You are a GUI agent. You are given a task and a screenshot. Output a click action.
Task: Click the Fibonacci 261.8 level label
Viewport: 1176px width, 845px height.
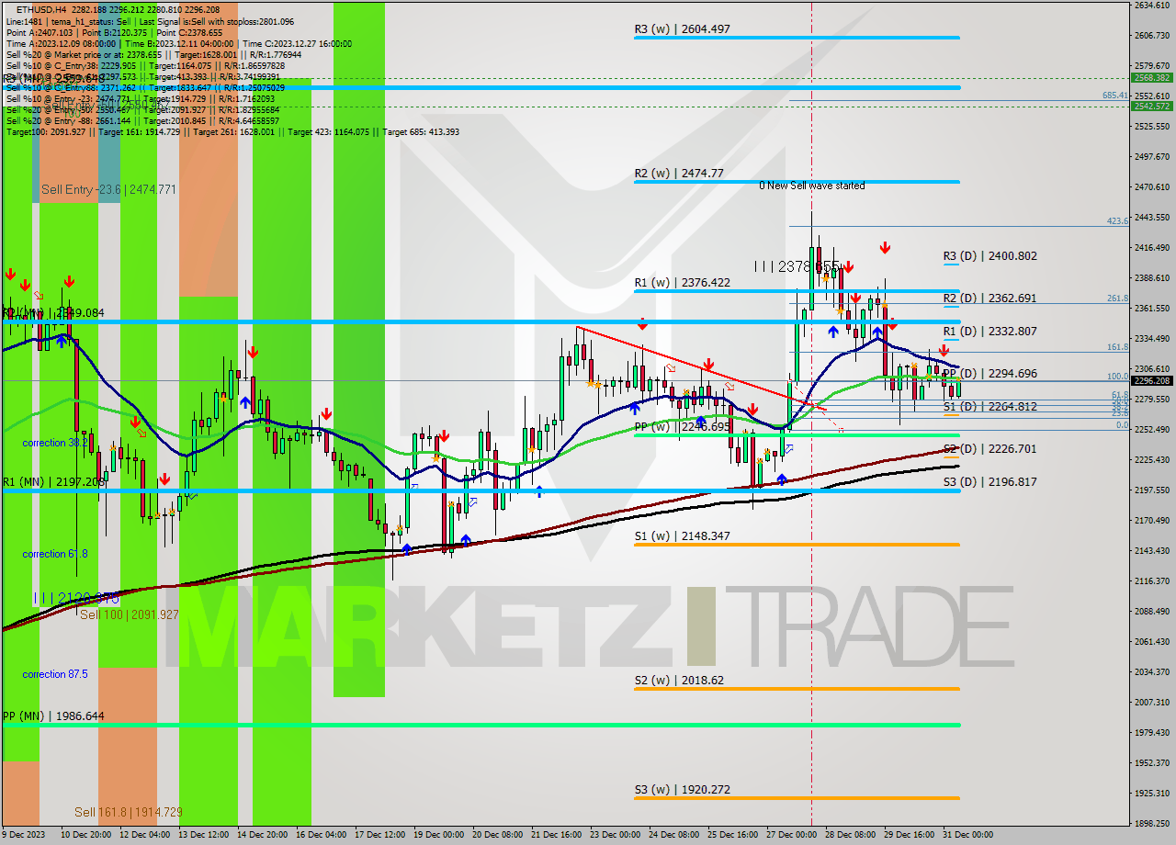tap(1117, 299)
